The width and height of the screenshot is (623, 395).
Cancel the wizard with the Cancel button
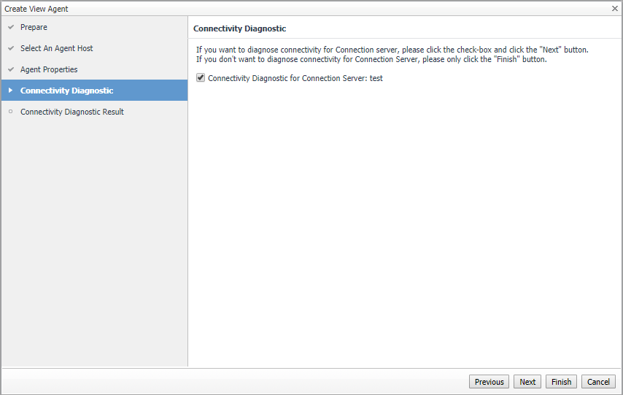pos(598,382)
